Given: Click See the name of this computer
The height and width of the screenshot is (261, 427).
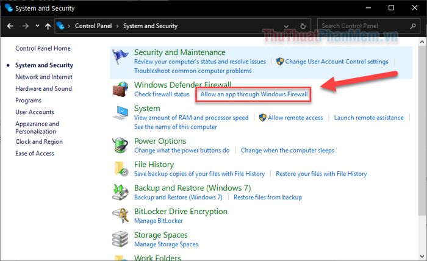Looking at the screenshot, I should tap(176, 127).
